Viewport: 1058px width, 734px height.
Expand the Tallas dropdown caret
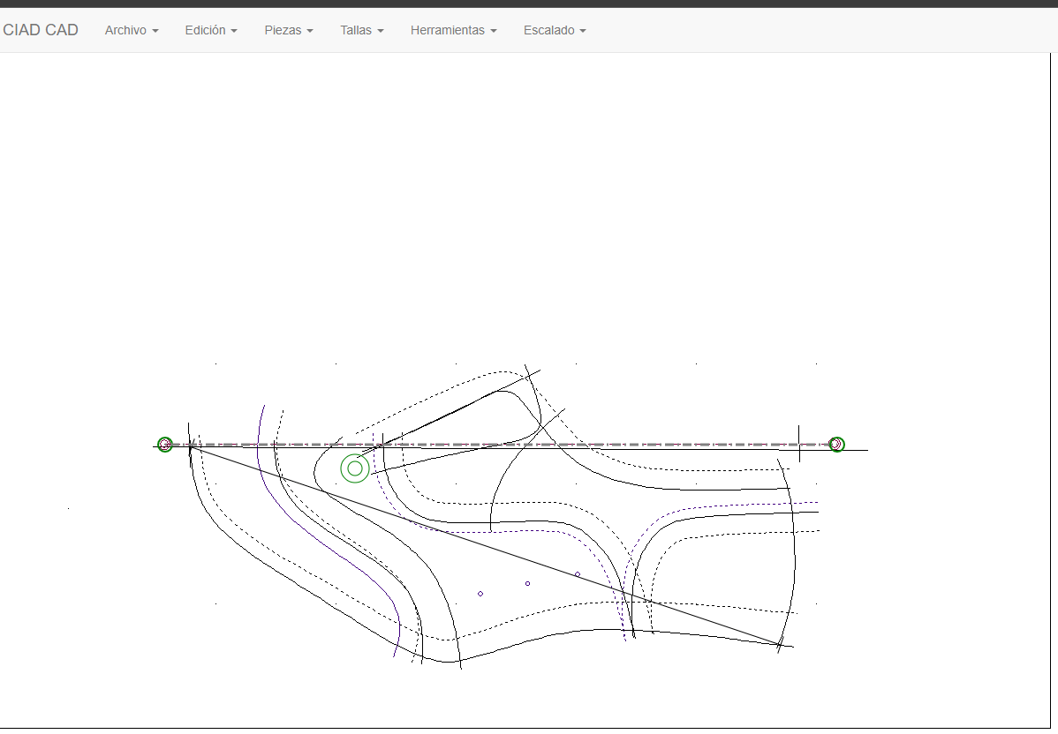coord(381,31)
